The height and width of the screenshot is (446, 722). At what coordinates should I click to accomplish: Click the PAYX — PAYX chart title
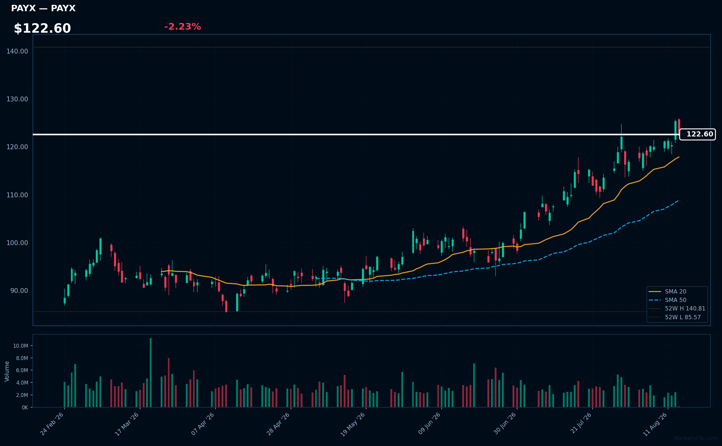coord(43,8)
